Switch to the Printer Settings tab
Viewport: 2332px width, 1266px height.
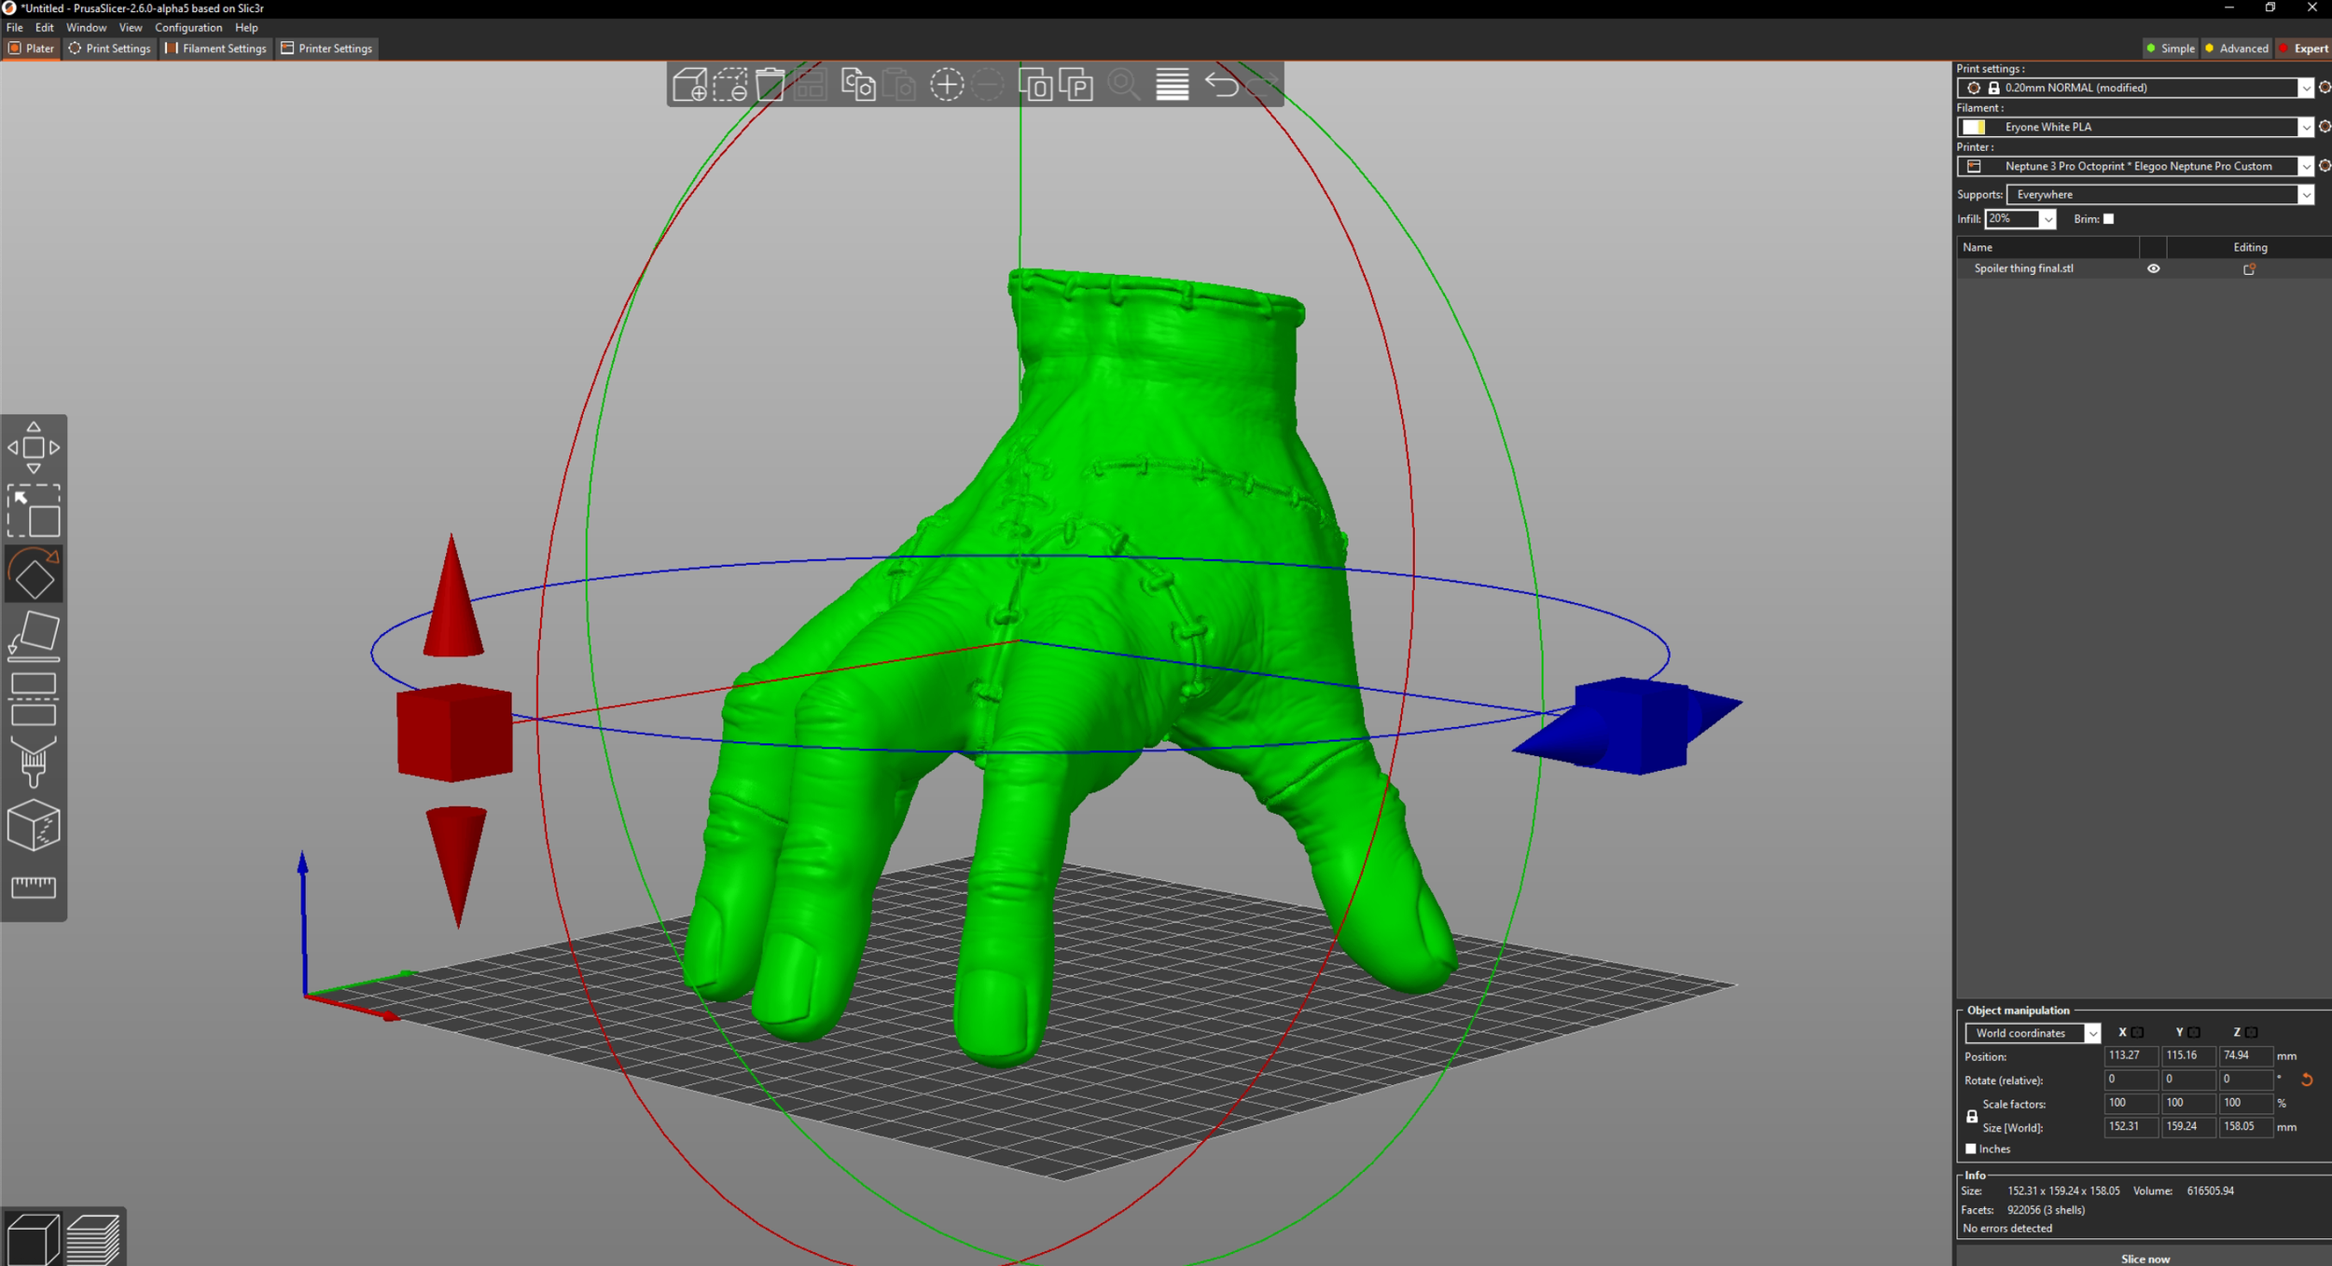[x=326, y=48]
